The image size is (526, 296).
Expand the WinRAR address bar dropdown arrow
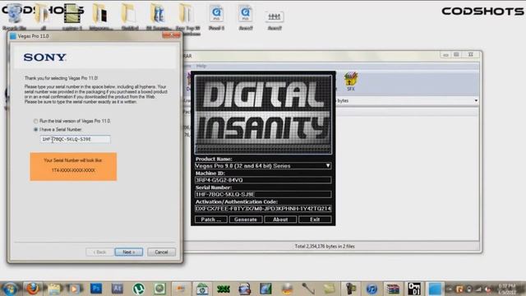tap(476, 100)
